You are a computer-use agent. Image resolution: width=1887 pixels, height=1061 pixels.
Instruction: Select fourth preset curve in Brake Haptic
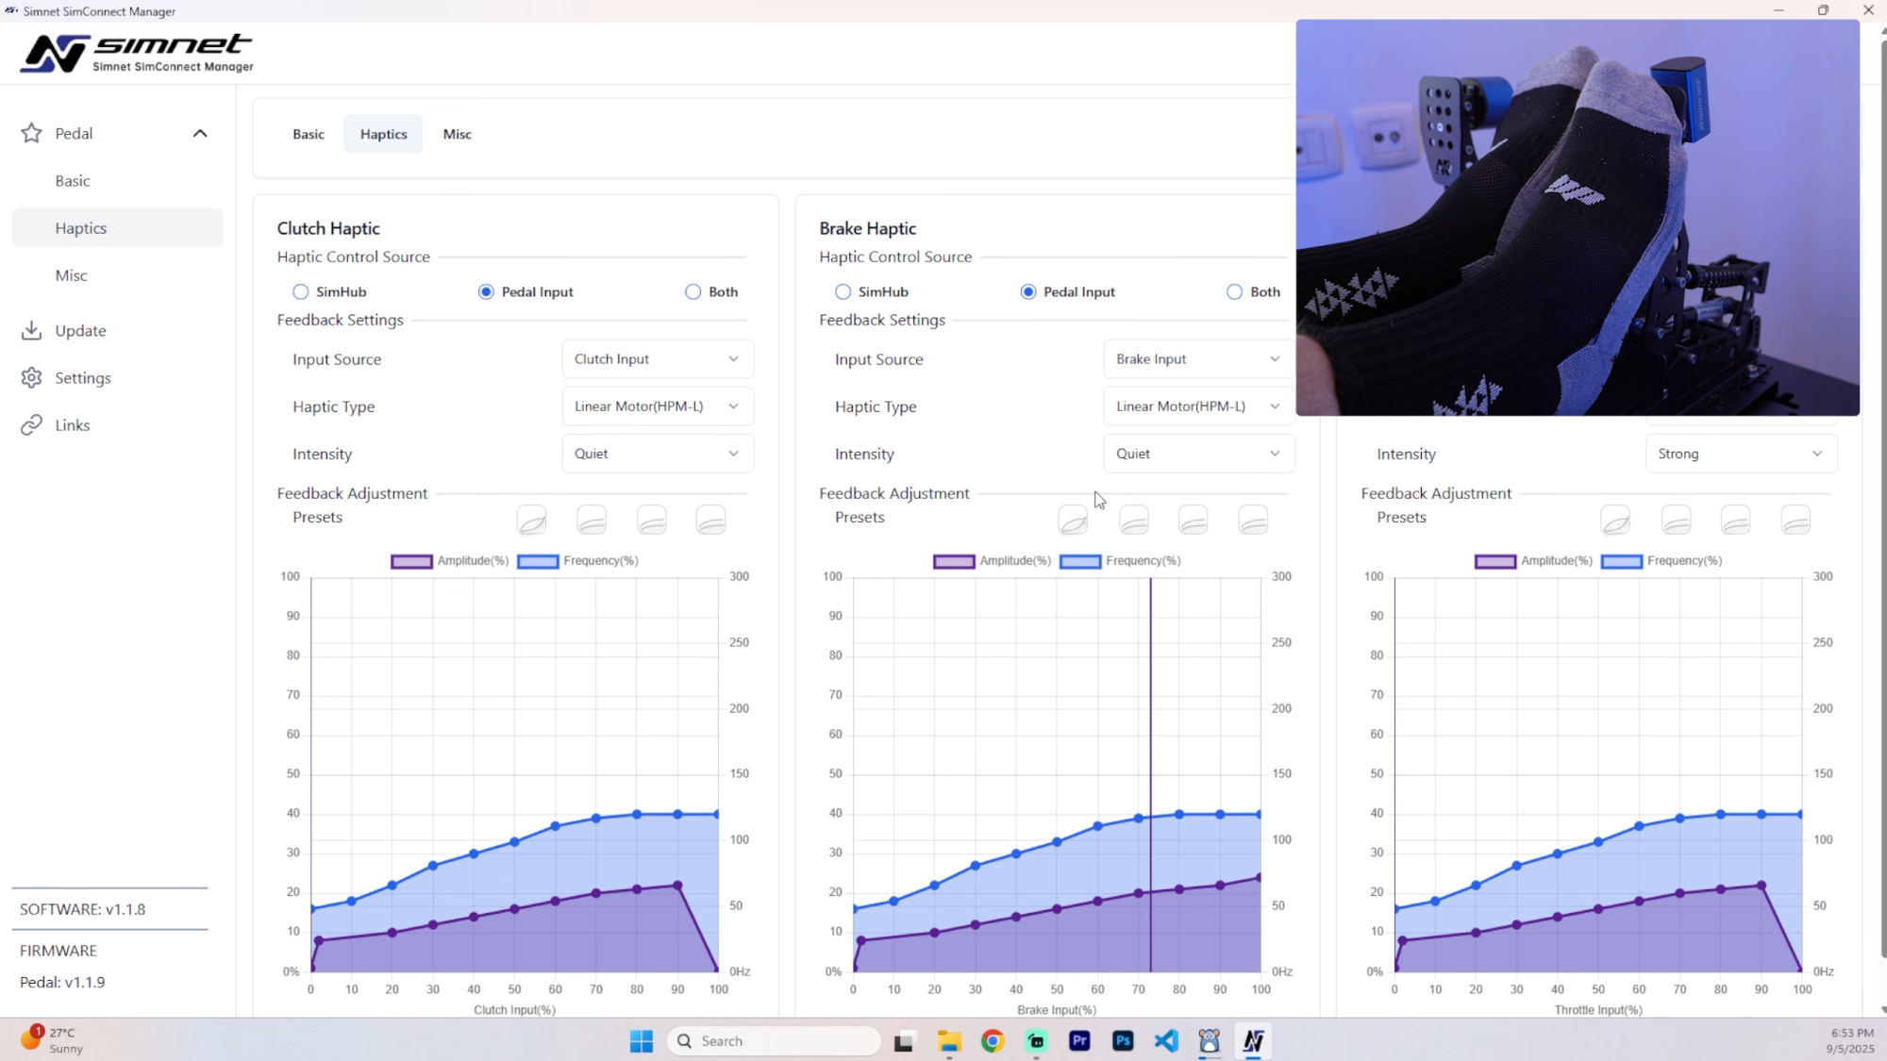(1253, 520)
